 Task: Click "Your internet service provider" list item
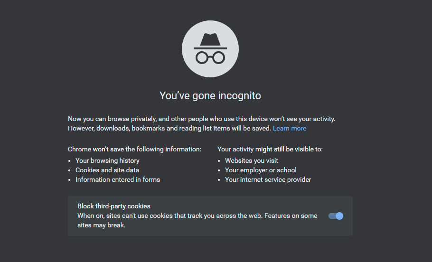tap(268, 179)
